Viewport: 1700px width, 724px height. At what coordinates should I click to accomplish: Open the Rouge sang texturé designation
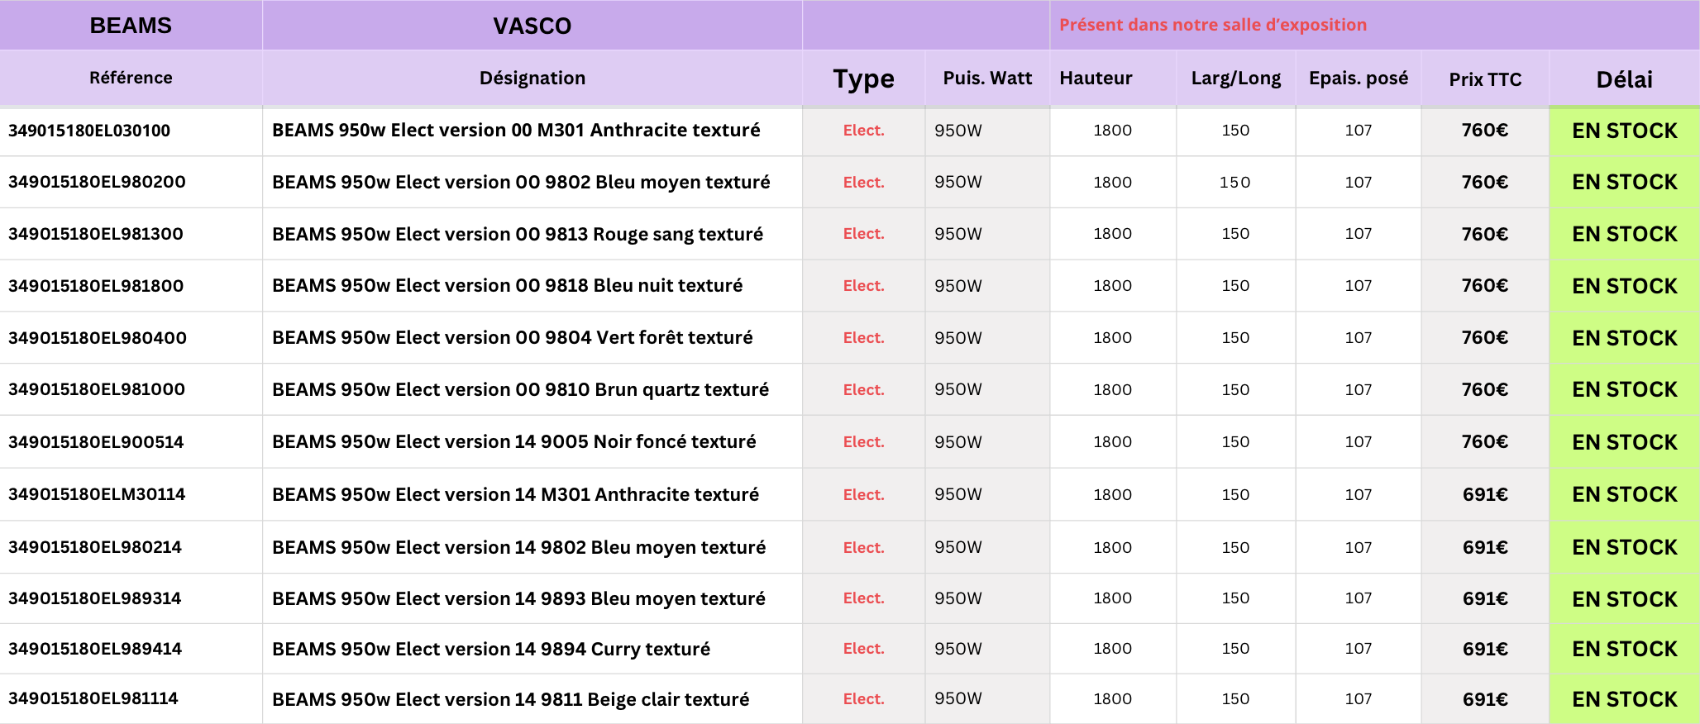pyautogui.click(x=518, y=234)
